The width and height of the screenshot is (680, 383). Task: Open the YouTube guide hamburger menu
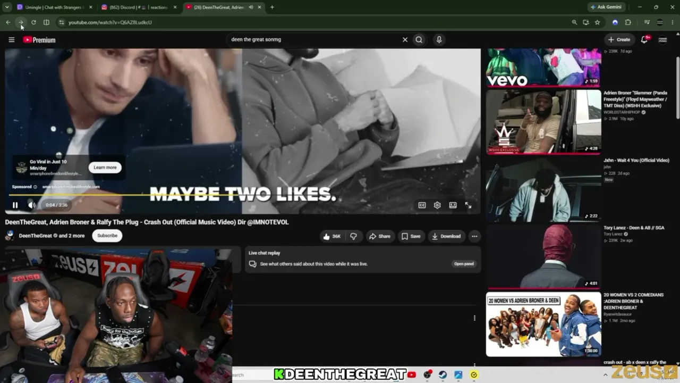click(x=11, y=40)
